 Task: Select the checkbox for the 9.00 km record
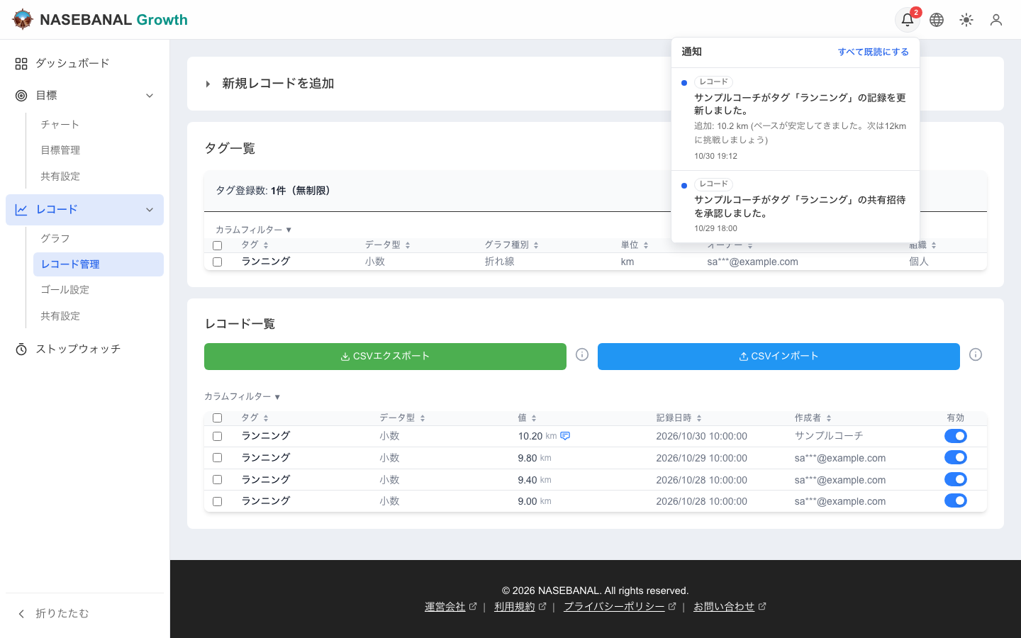click(218, 502)
